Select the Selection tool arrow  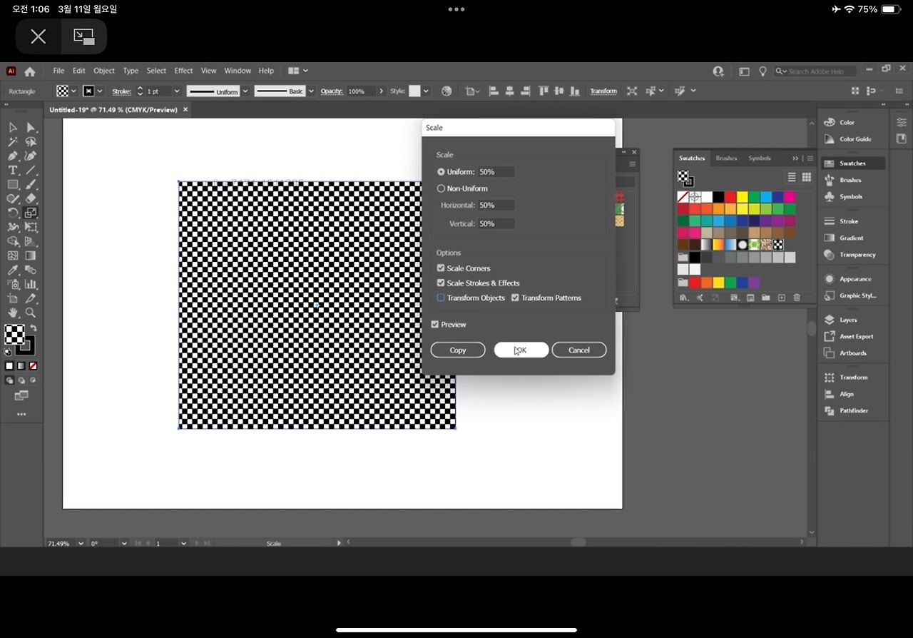tap(13, 127)
